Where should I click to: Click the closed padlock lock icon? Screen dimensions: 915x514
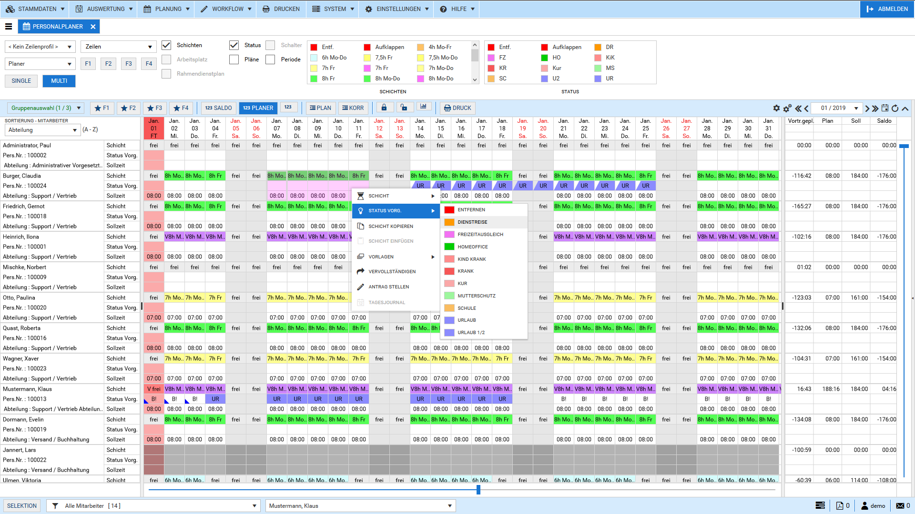(x=384, y=108)
